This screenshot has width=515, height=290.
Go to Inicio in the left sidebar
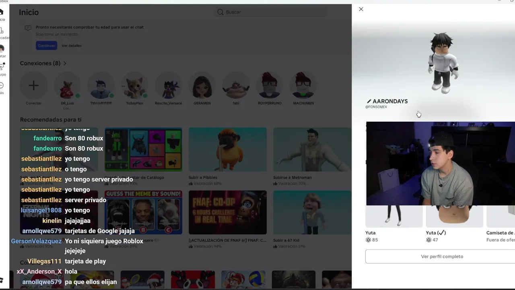(x=2, y=14)
